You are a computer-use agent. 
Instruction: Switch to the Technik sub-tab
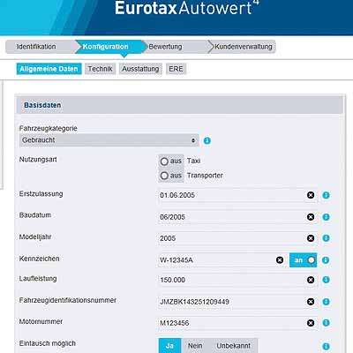101,69
